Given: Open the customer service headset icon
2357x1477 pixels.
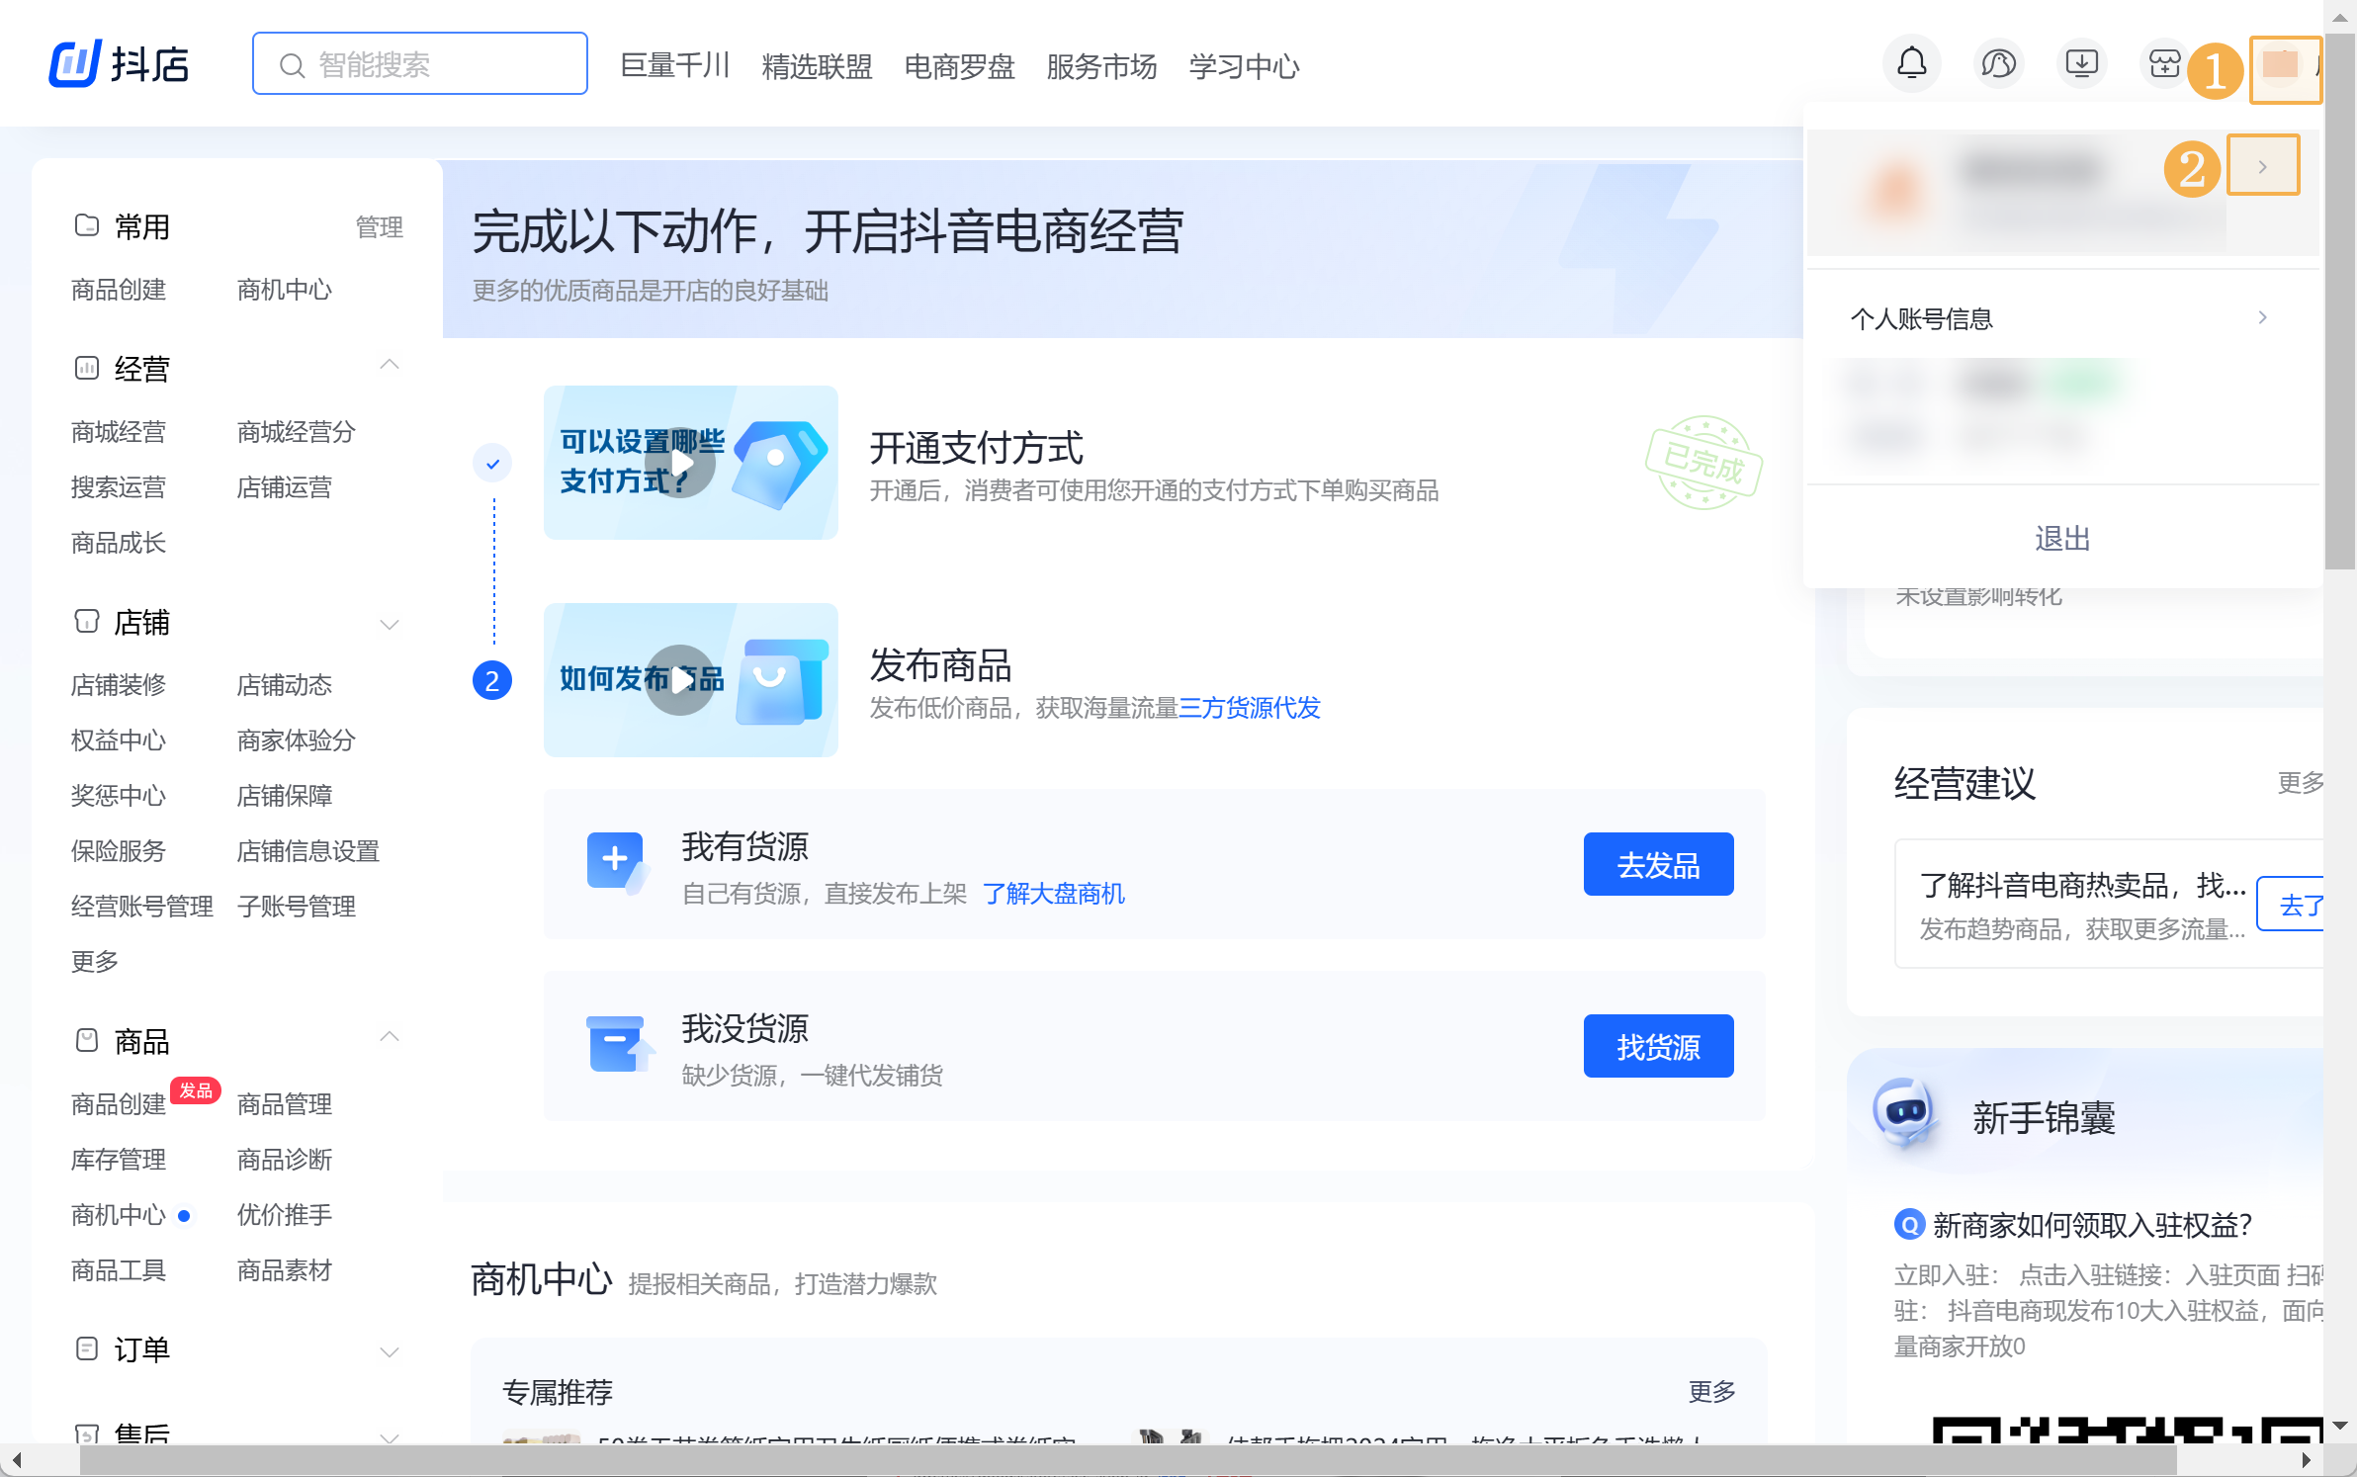Looking at the screenshot, I should 1997,64.
